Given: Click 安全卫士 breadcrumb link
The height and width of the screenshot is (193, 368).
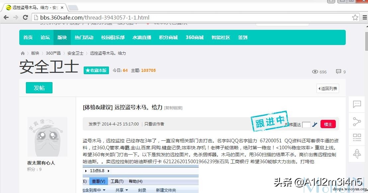Looking at the screenshot, I should click(x=75, y=53).
